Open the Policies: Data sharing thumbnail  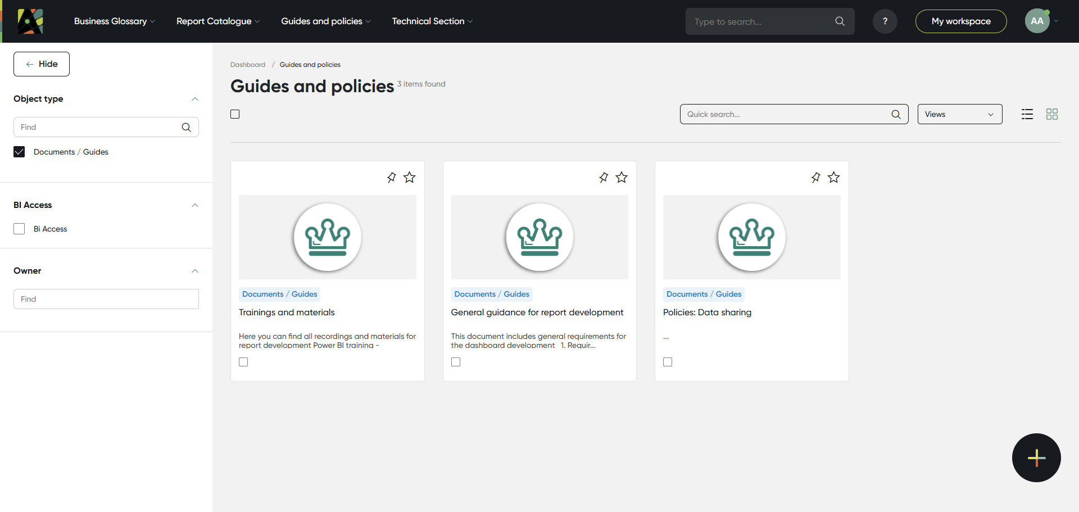click(751, 237)
